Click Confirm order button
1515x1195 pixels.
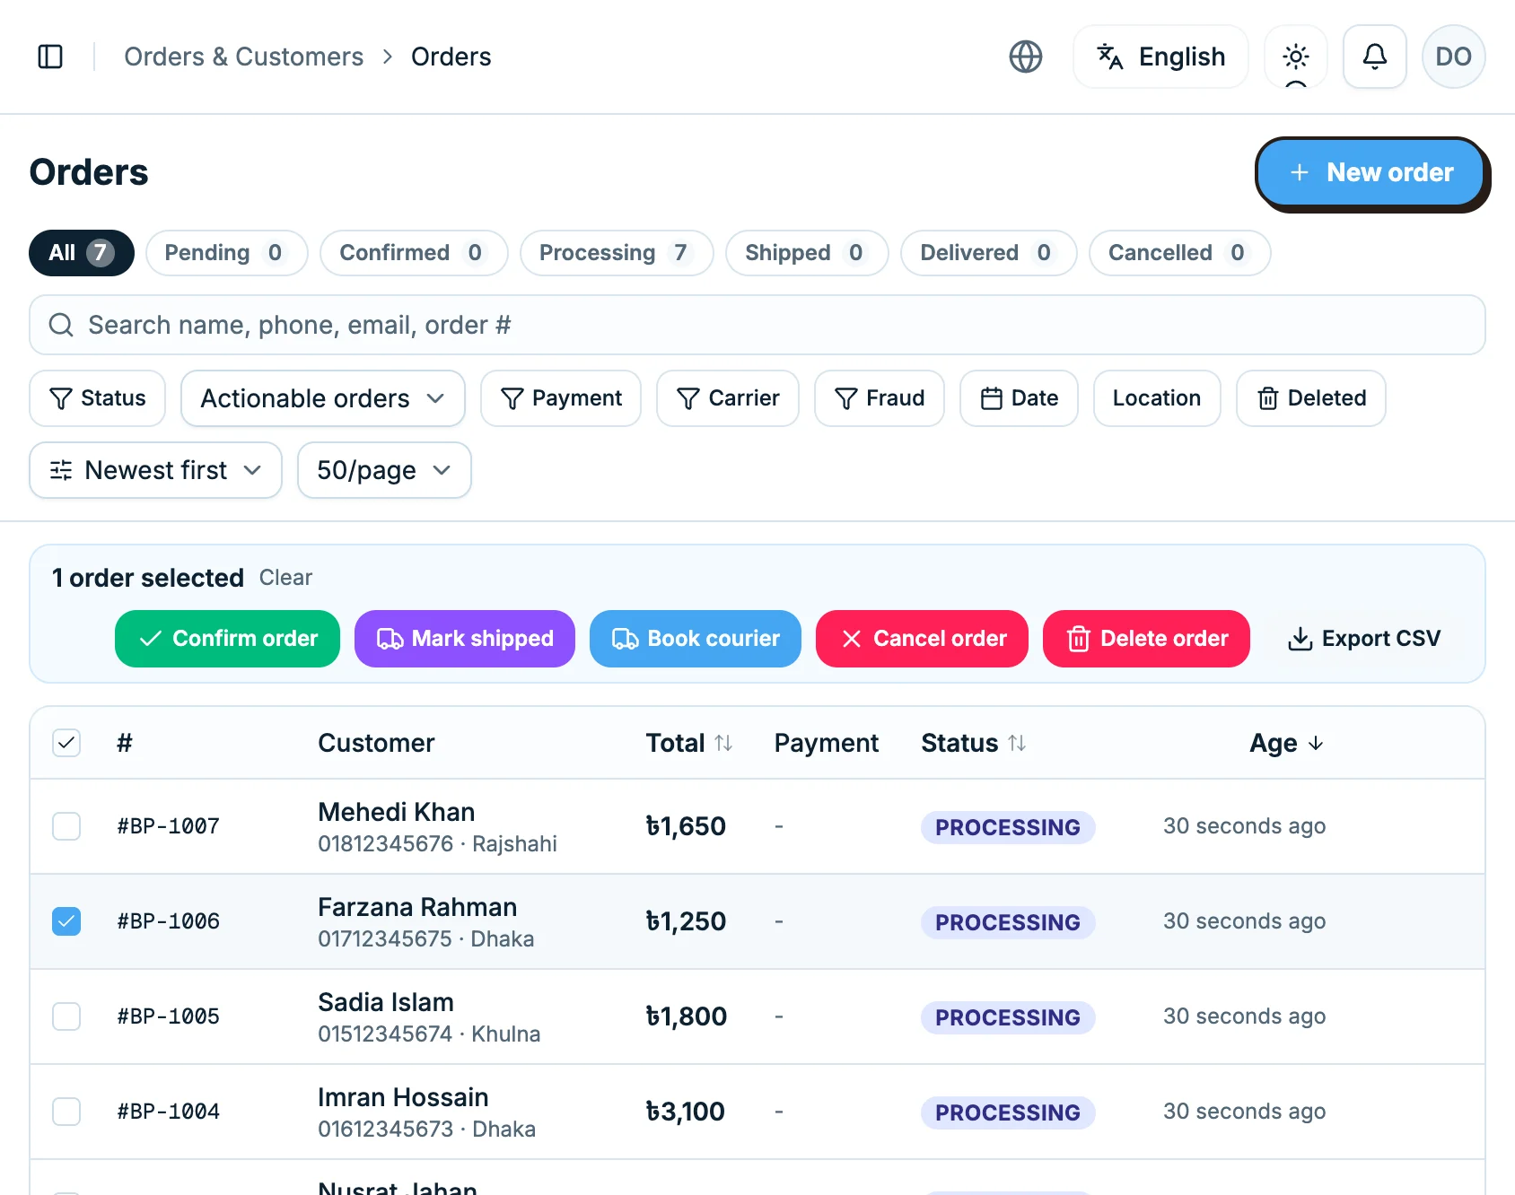point(227,639)
